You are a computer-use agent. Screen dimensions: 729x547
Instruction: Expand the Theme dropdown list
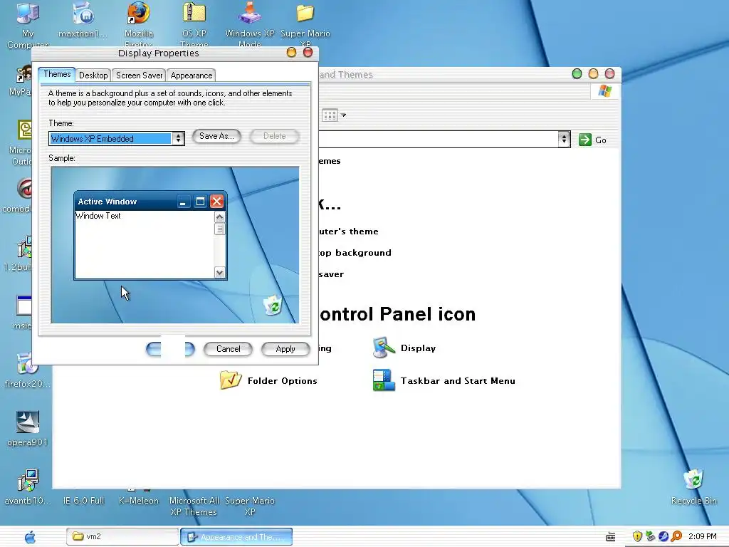point(178,139)
